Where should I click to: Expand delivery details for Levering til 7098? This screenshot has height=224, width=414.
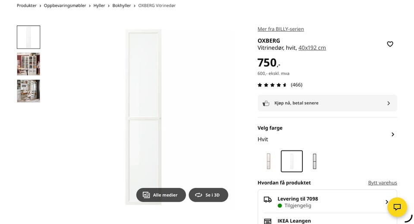386,202
